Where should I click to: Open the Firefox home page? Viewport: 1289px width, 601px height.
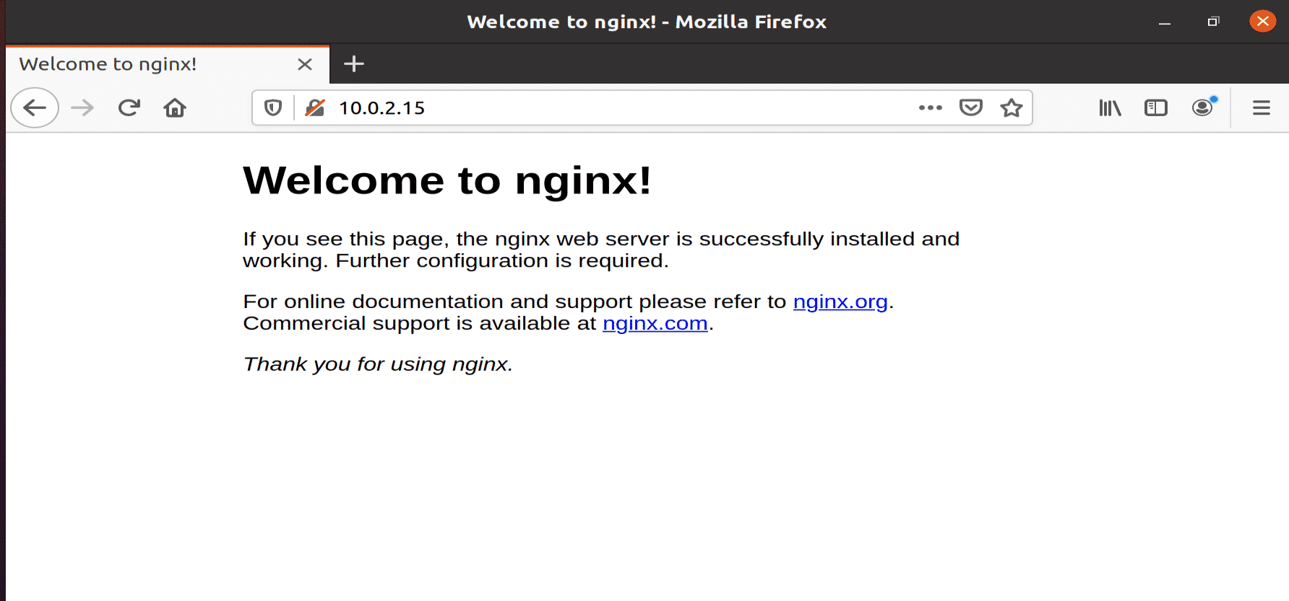tap(175, 108)
